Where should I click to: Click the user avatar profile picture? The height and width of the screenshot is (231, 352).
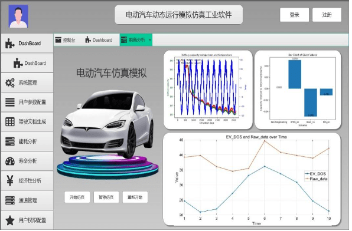tap(18, 16)
